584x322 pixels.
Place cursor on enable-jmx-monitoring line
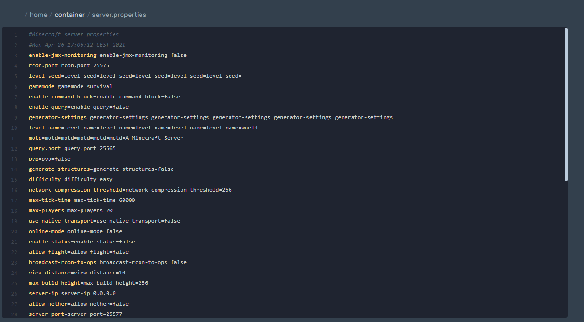107,55
